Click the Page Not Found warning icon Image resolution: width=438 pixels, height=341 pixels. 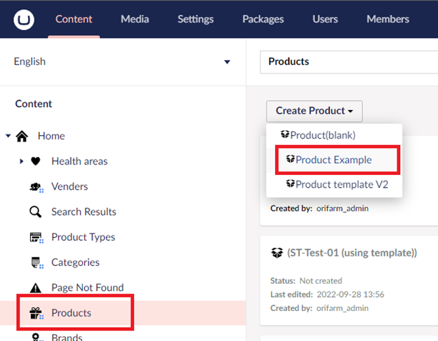point(36,288)
